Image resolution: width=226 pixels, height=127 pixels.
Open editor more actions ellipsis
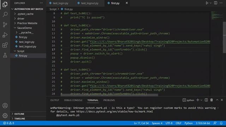point(221,3)
